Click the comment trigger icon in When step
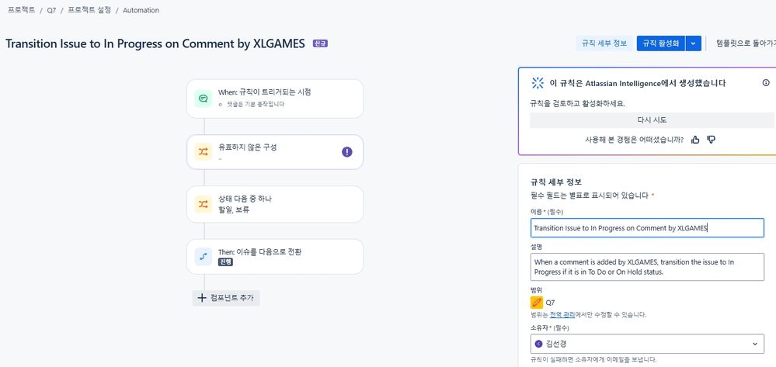 click(x=203, y=99)
